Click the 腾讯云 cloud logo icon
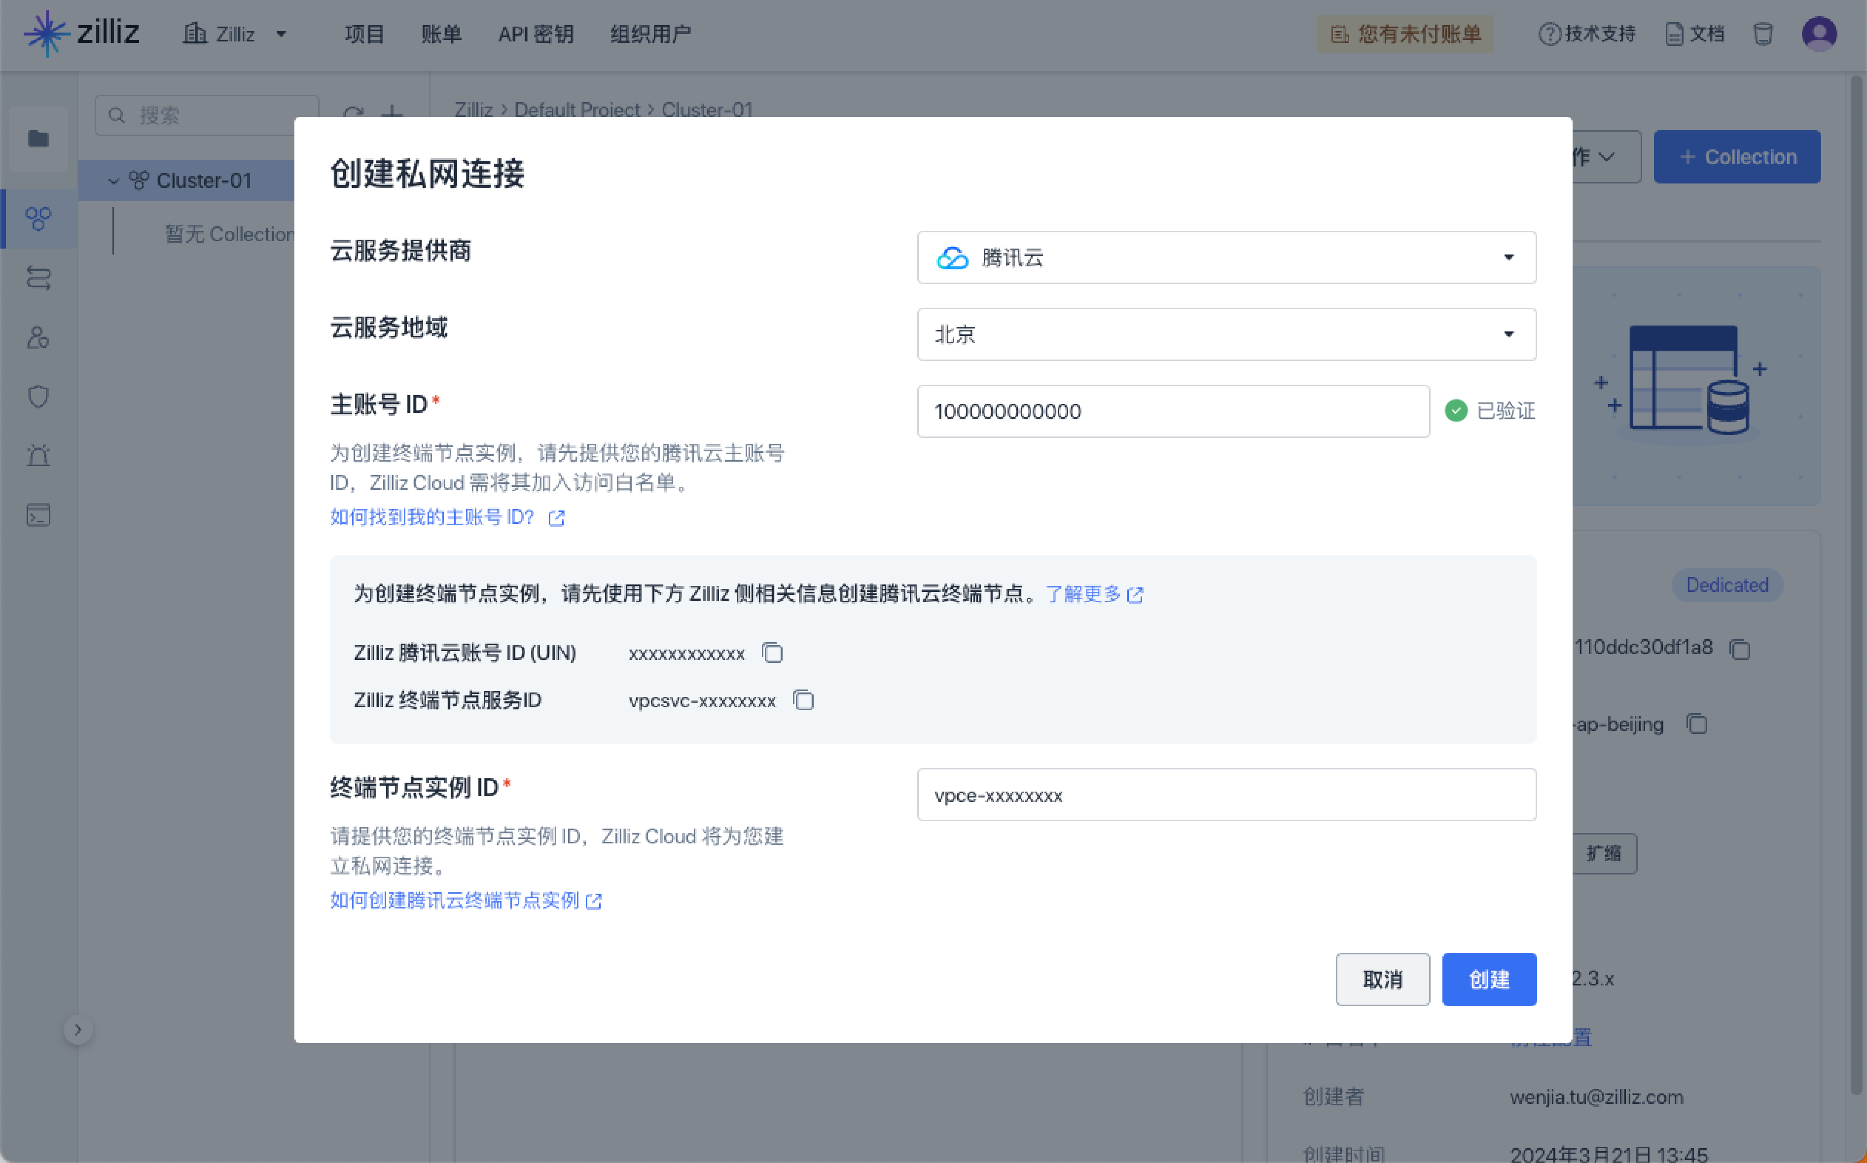Screen dimensions: 1867x1163 coord(952,257)
